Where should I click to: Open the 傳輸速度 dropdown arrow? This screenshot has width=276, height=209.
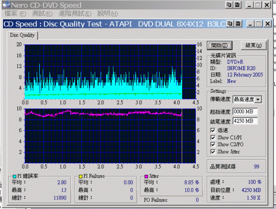[x=258, y=100]
